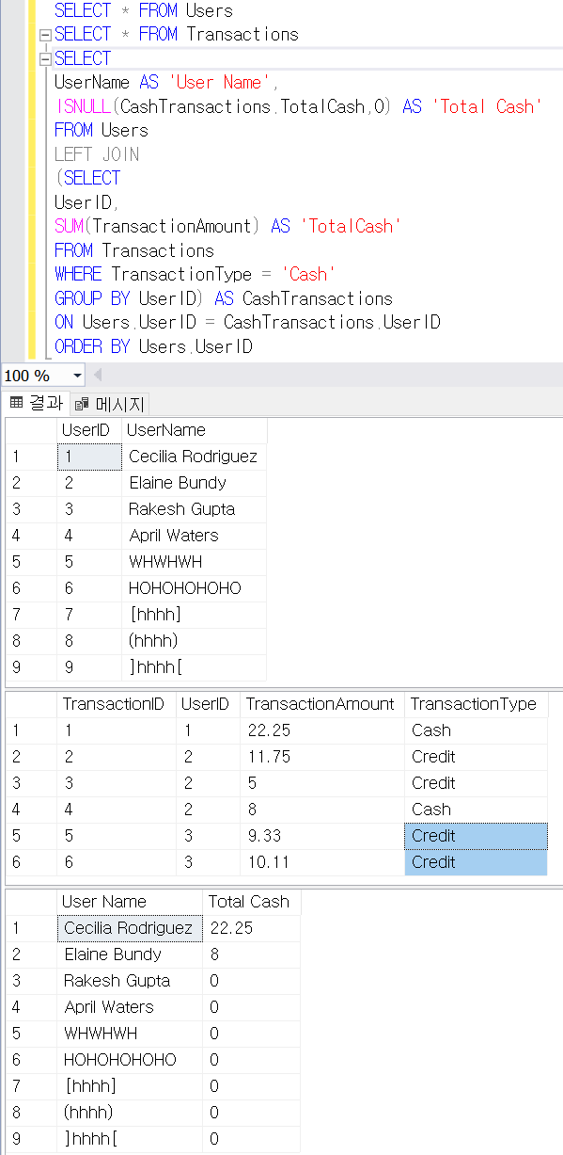Select Cecilia Rodriguez in the 'User Name' column

coord(130,928)
